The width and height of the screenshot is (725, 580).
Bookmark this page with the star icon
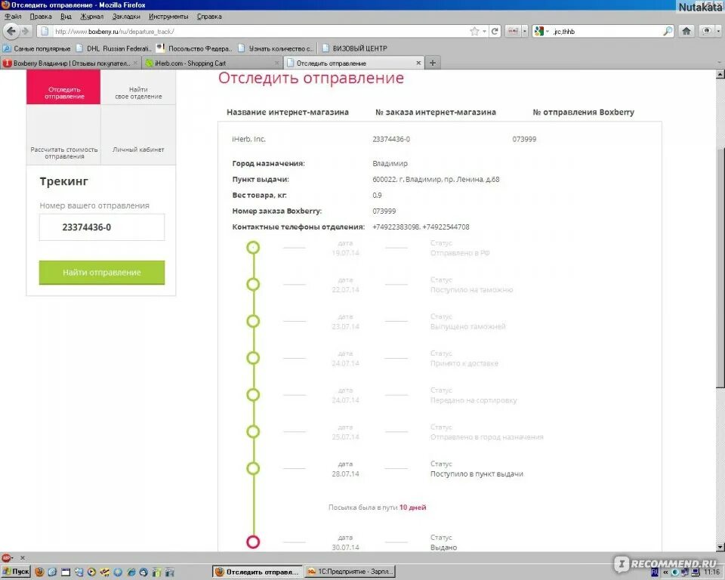(x=474, y=31)
